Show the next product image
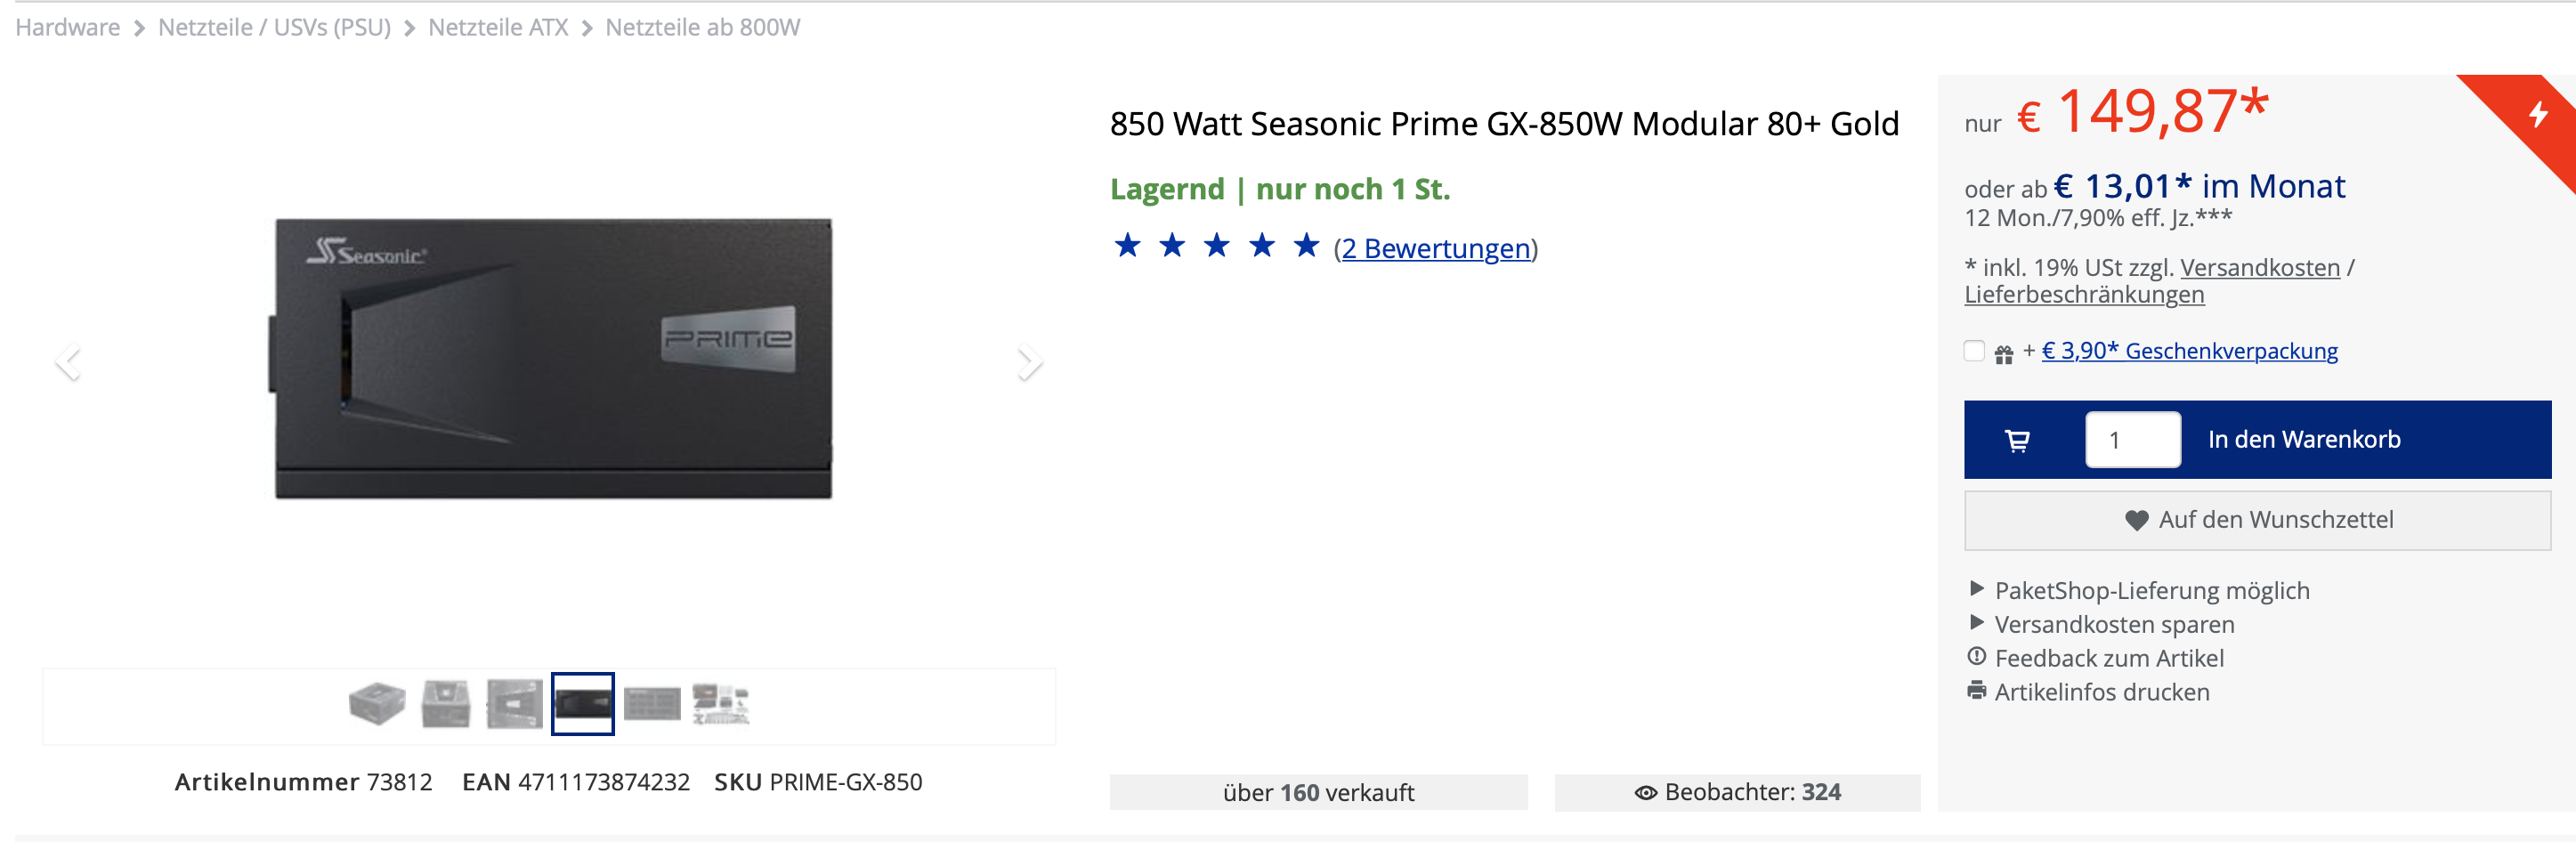Image resolution: width=2576 pixels, height=842 pixels. pos(1028,361)
